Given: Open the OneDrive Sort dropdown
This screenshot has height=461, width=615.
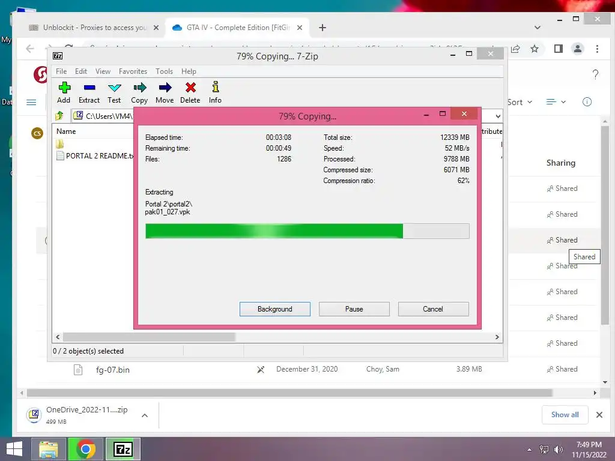Looking at the screenshot, I should tap(520, 102).
